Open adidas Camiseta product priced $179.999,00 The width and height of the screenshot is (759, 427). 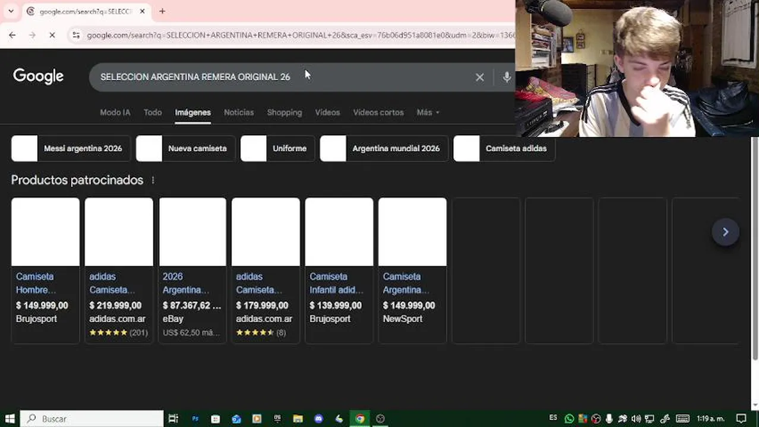[259, 283]
